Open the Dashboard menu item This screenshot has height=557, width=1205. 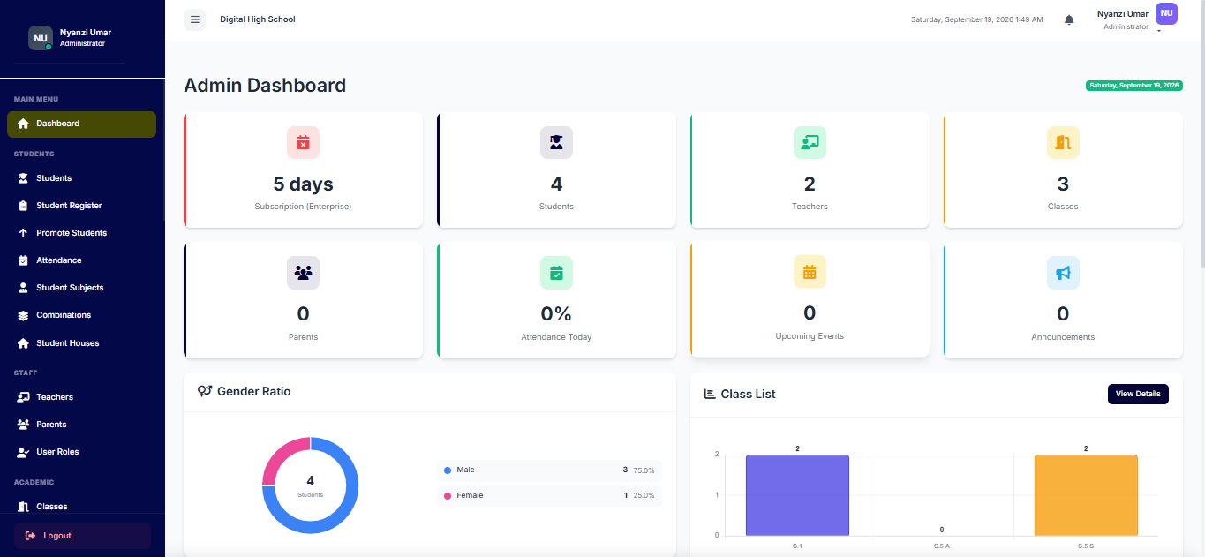[81, 124]
